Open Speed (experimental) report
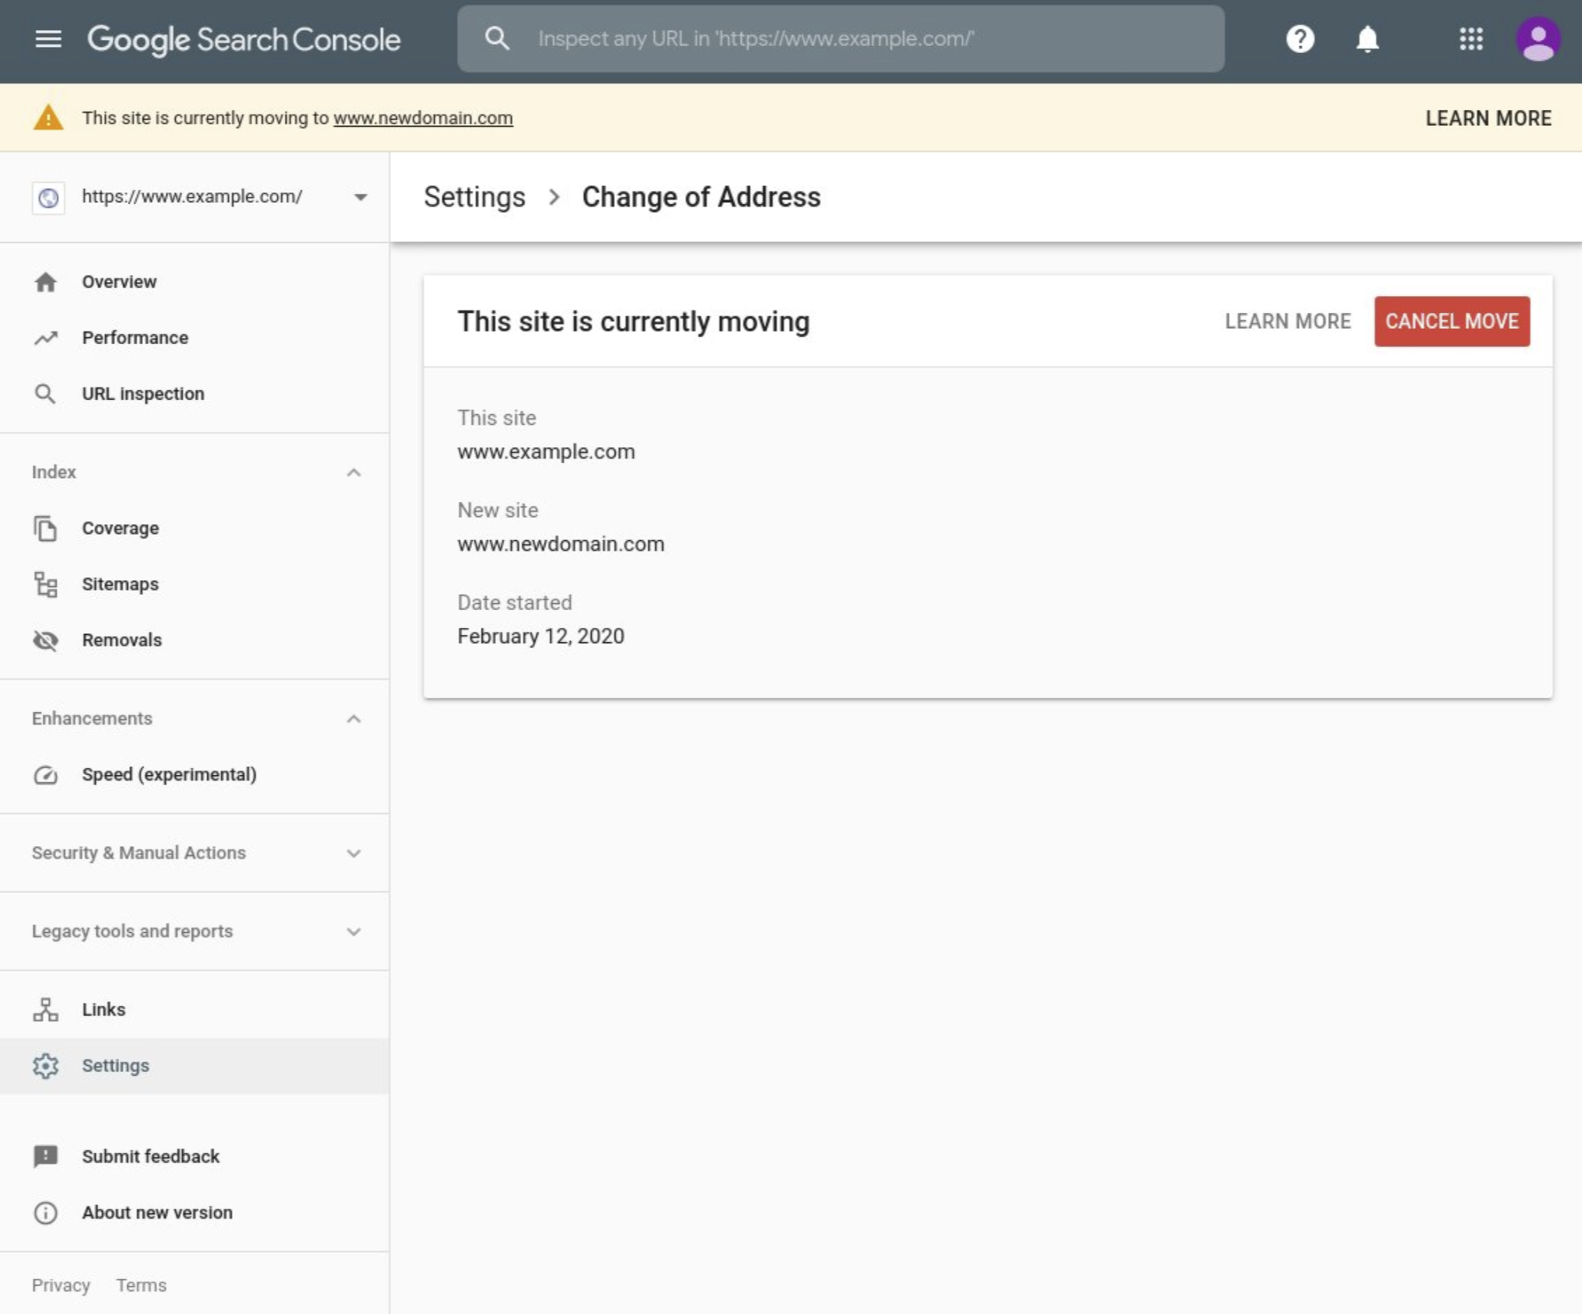 [169, 775]
